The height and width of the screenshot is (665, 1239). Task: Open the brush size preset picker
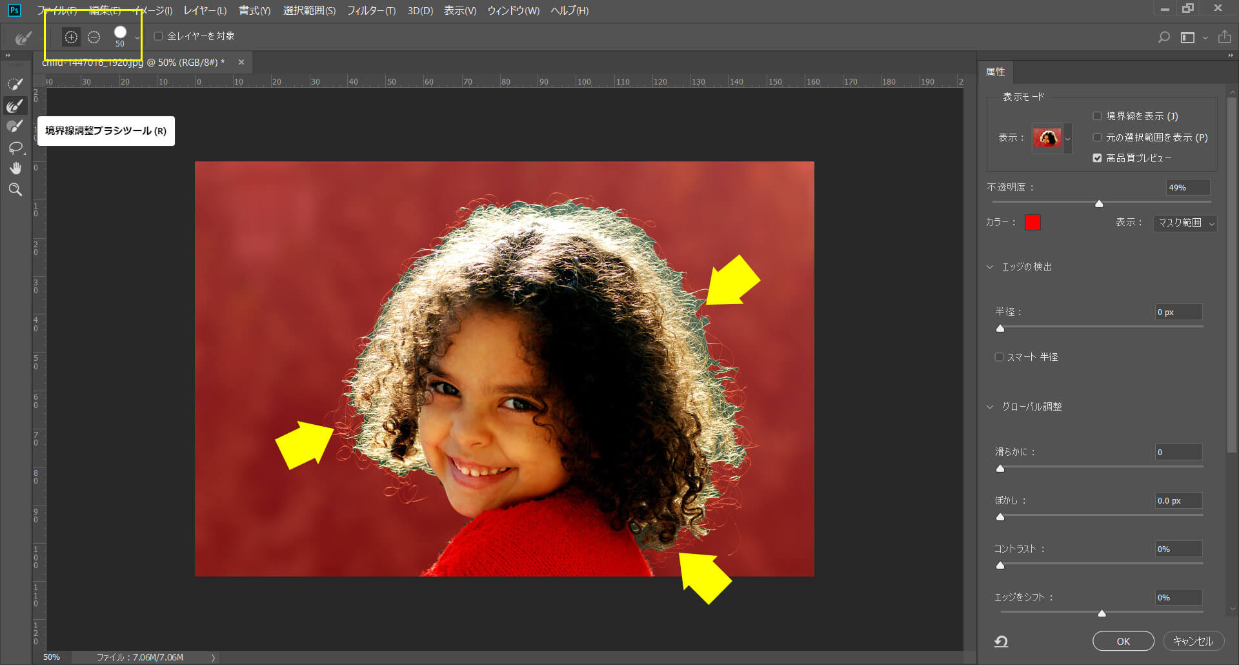(x=137, y=38)
